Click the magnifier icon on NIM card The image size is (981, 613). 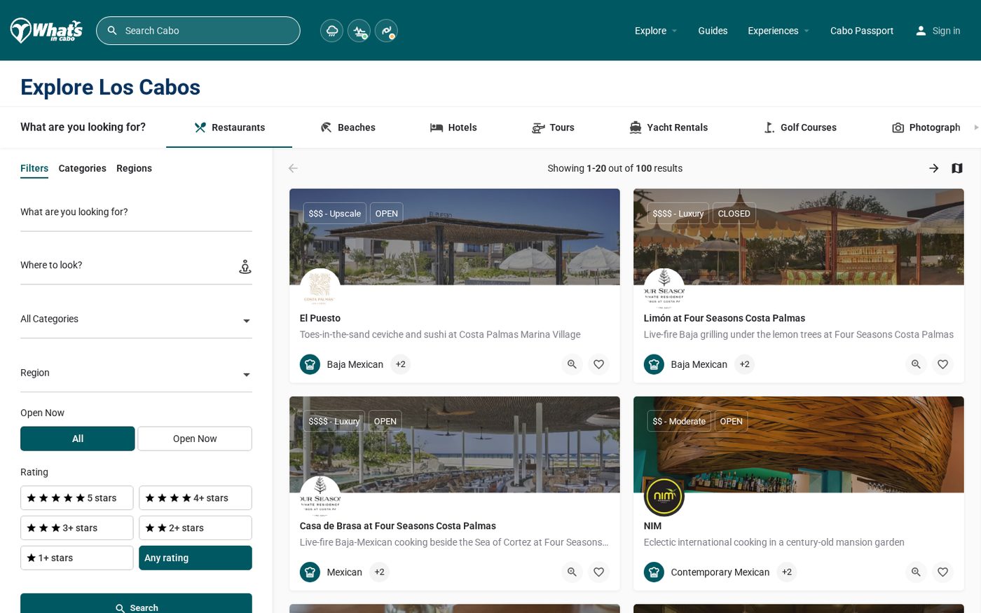(916, 572)
